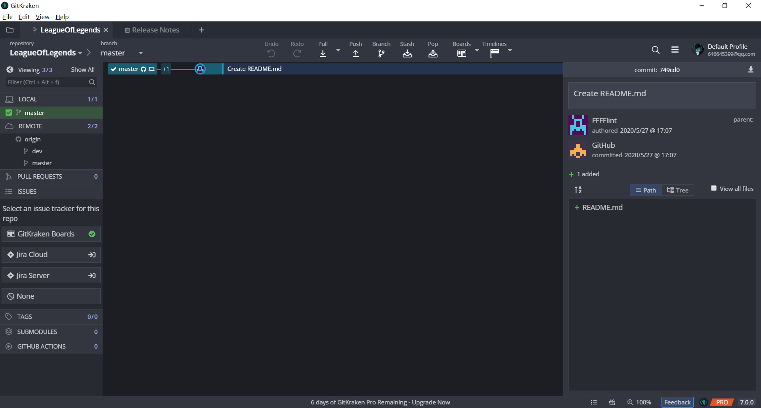Open the search magnifier in the toolbar
Image resolution: width=761 pixels, height=408 pixels.
(656, 50)
